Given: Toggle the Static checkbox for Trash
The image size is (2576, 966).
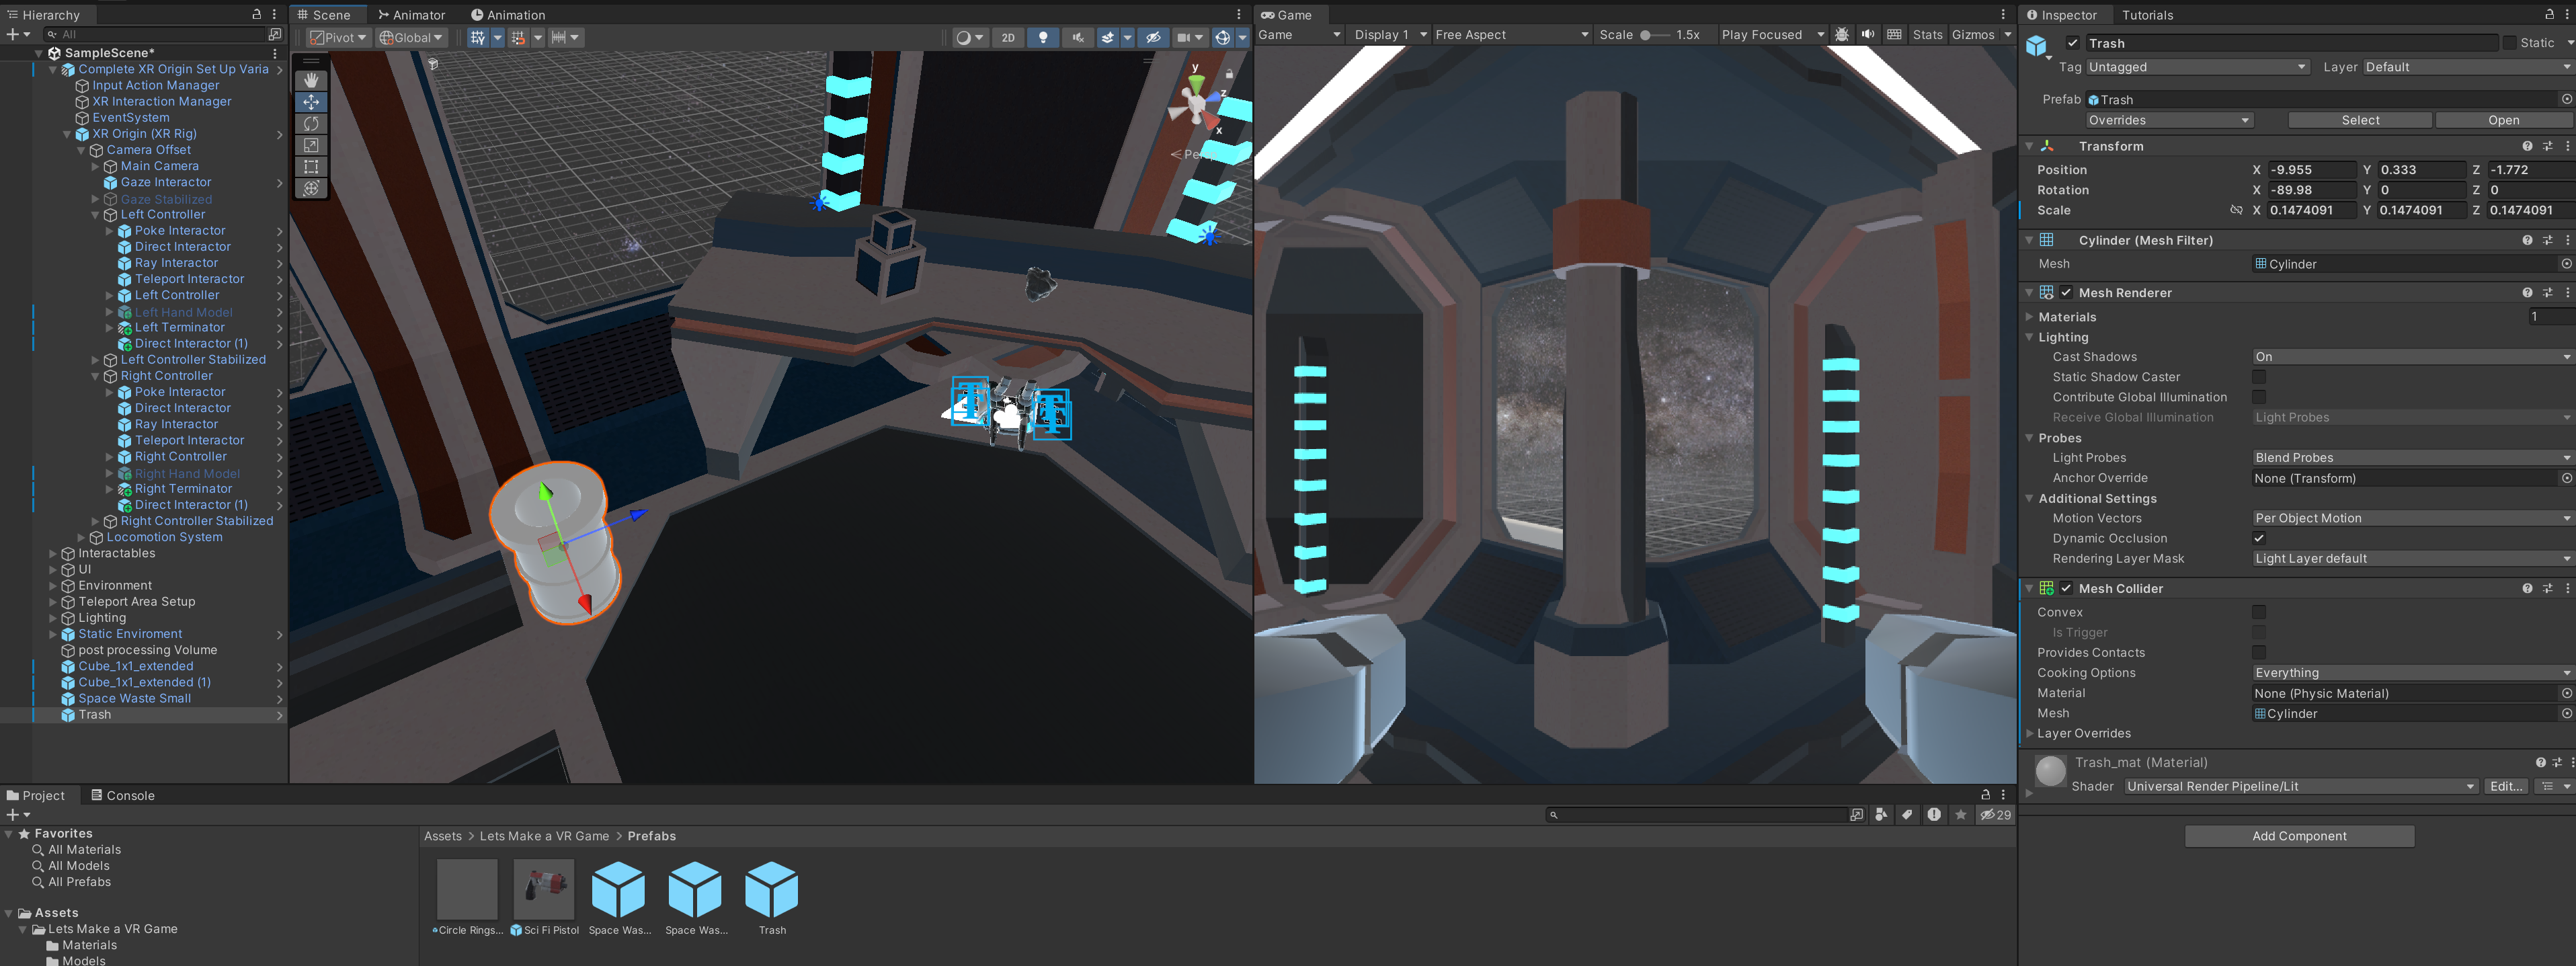Looking at the screenshot, I should pos(2510,43).
